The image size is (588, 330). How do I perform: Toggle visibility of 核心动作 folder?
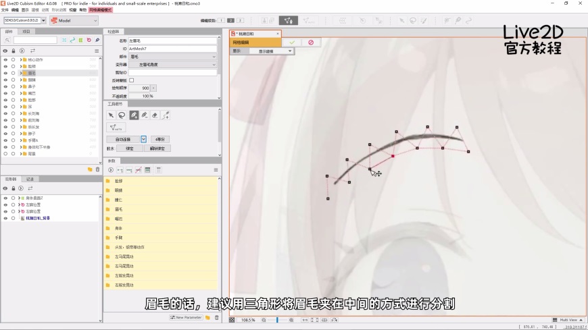coord(5,59)
